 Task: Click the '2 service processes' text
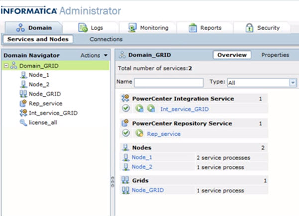point(223,158)
